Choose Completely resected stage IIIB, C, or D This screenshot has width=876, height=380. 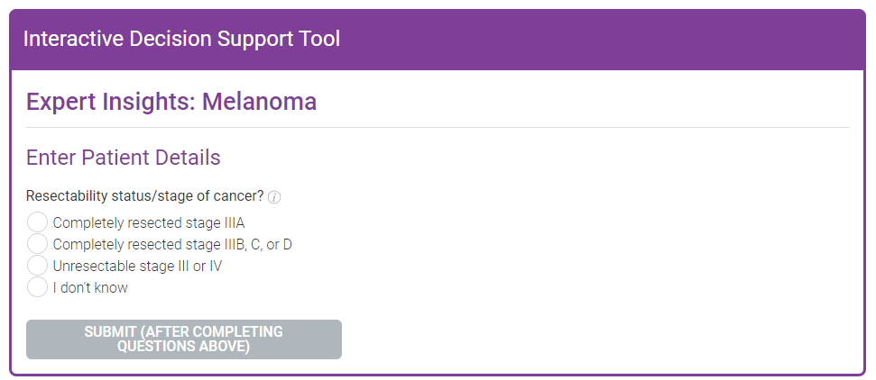click(37, 244)
